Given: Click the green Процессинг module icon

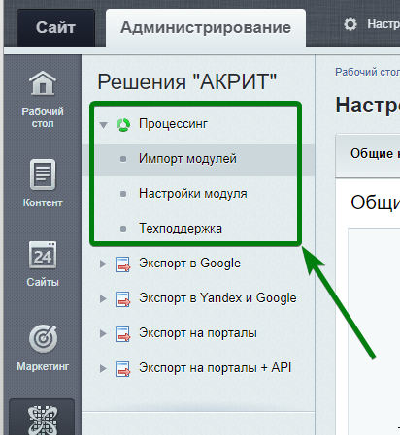Looking at the screenshot, I should 123,124.
